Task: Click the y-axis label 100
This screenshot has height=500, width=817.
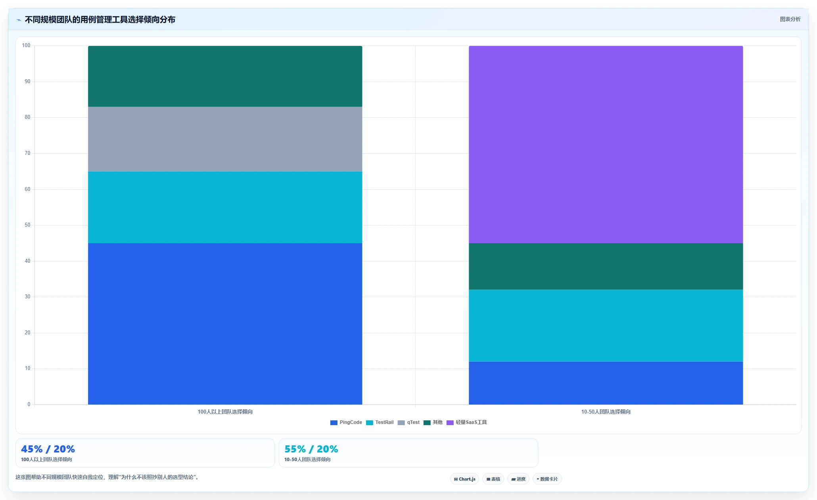Action: tap(26, 46)
